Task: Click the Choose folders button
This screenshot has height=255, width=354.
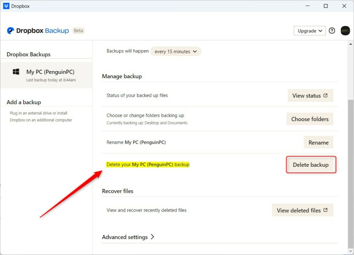Action: (x=310, y=119)
